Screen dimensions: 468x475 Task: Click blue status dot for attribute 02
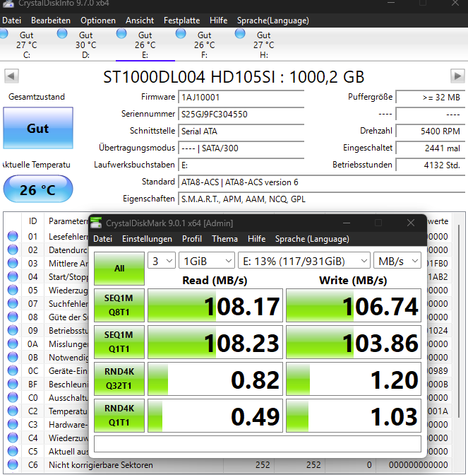tap(13, 250)
